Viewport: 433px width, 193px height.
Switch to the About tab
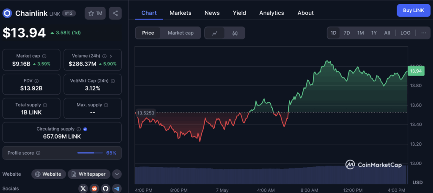305,13
